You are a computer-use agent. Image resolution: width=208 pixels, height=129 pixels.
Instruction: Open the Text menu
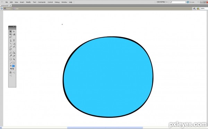34,2
